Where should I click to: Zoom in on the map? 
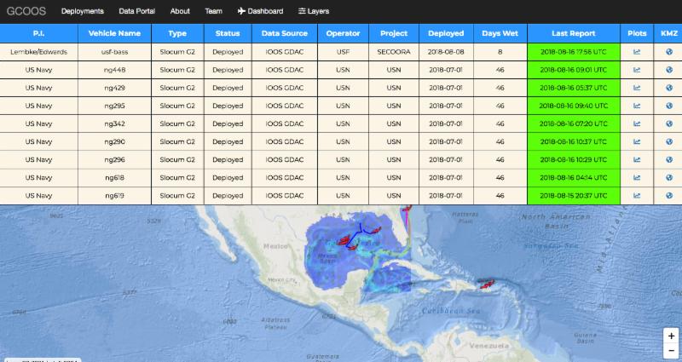click(671, 336)
